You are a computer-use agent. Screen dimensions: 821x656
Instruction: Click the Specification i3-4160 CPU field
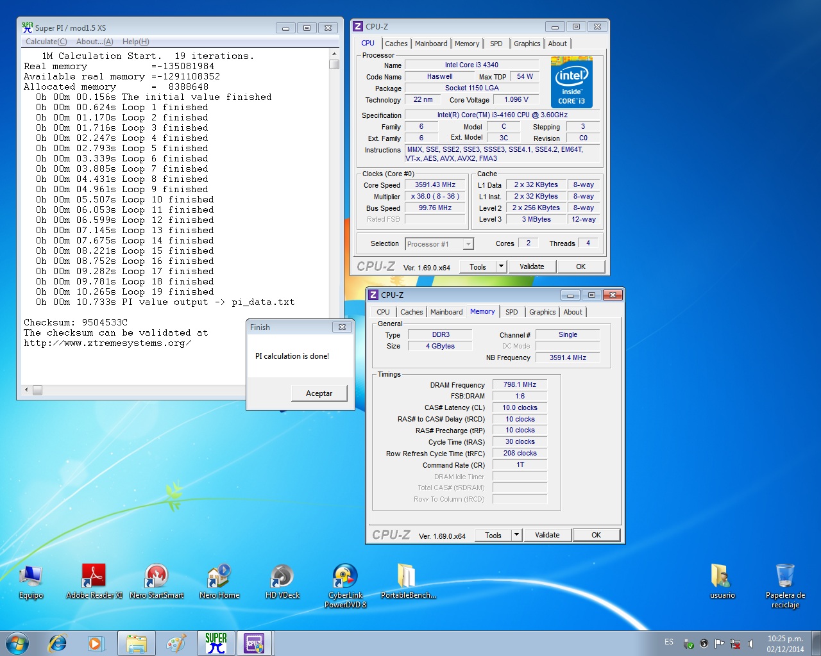502,115
